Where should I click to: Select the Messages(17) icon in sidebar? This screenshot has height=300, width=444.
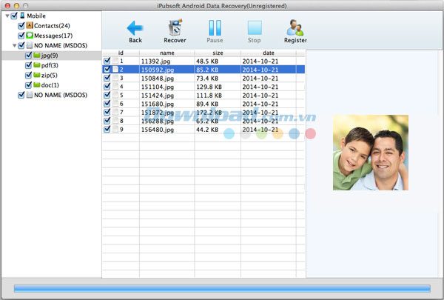click(30, 35)
